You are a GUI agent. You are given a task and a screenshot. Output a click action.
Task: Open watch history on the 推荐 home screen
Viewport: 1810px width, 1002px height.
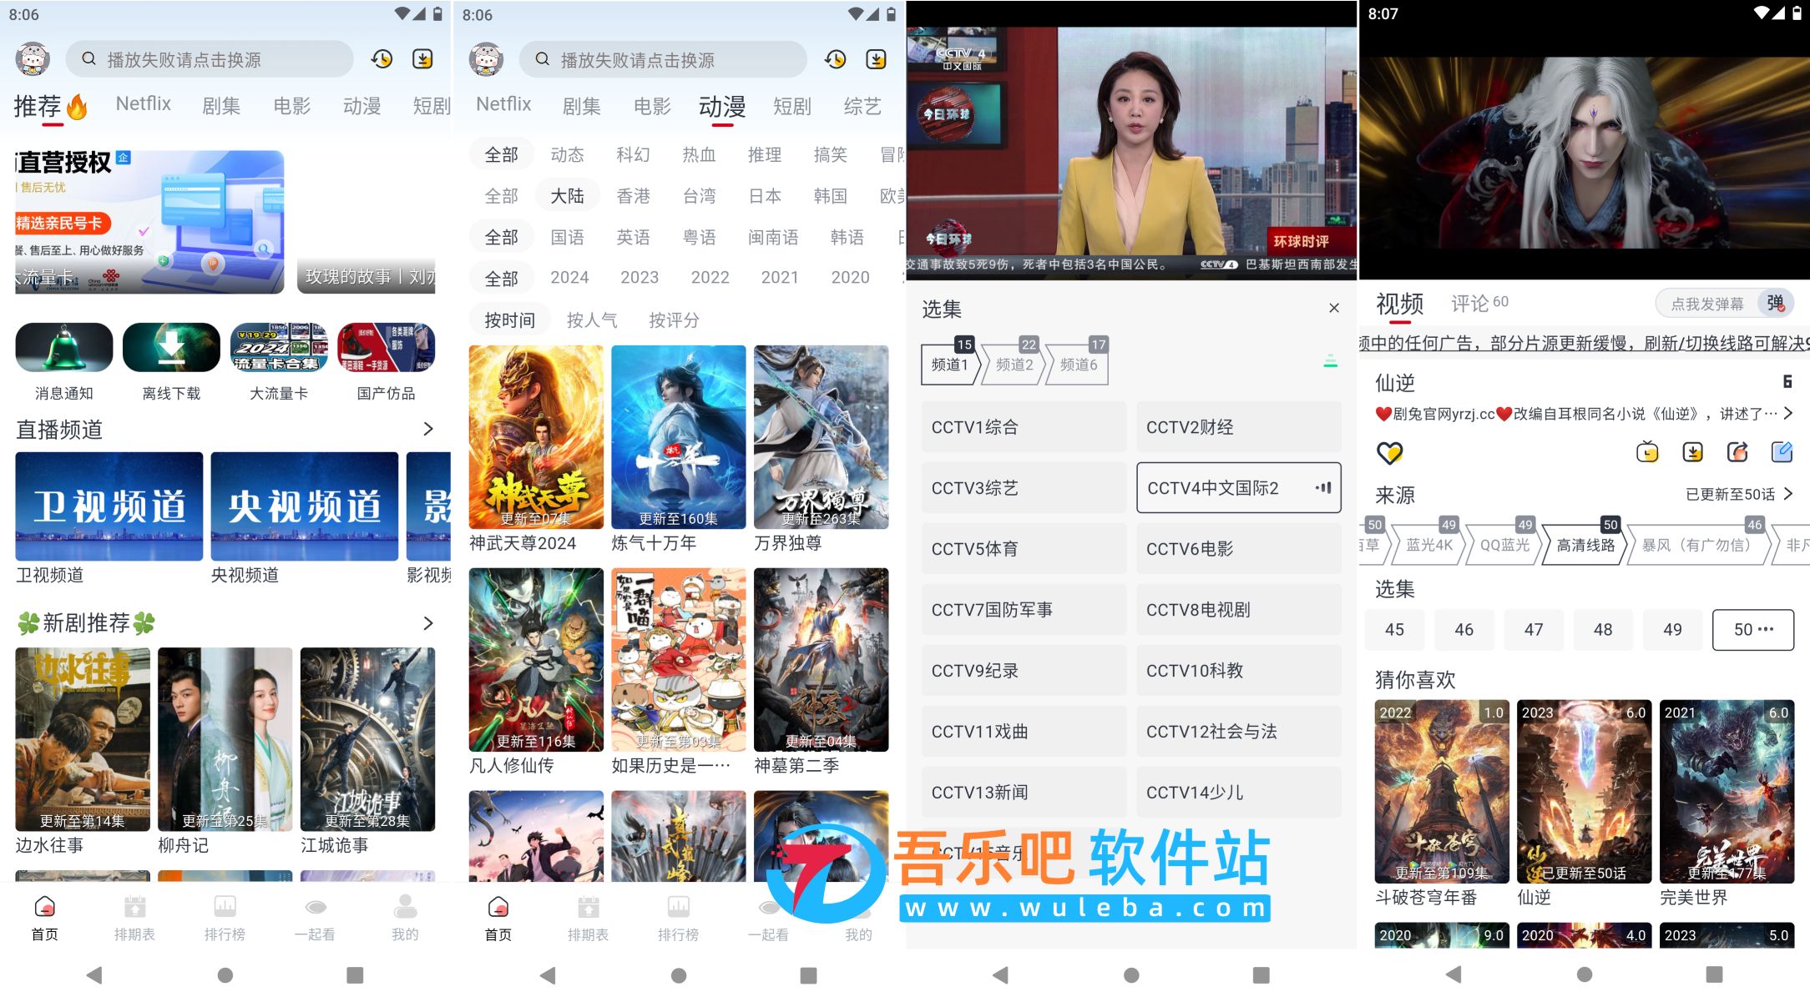382,59
